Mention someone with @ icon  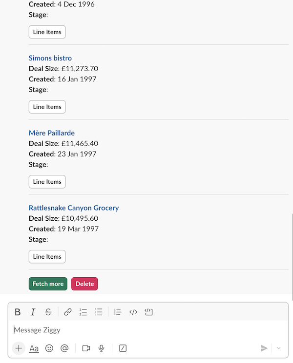(x=64, y=348)
